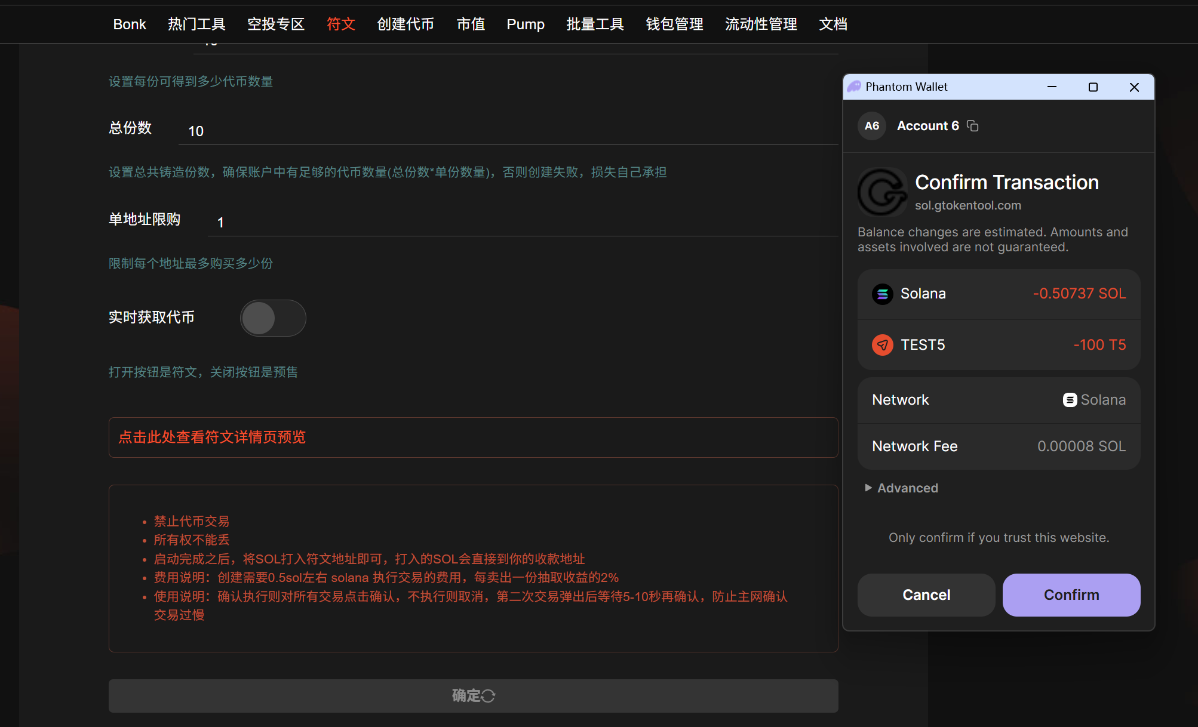
Task: Click the gtokentool site logo
Action: [x=882, y=192]
